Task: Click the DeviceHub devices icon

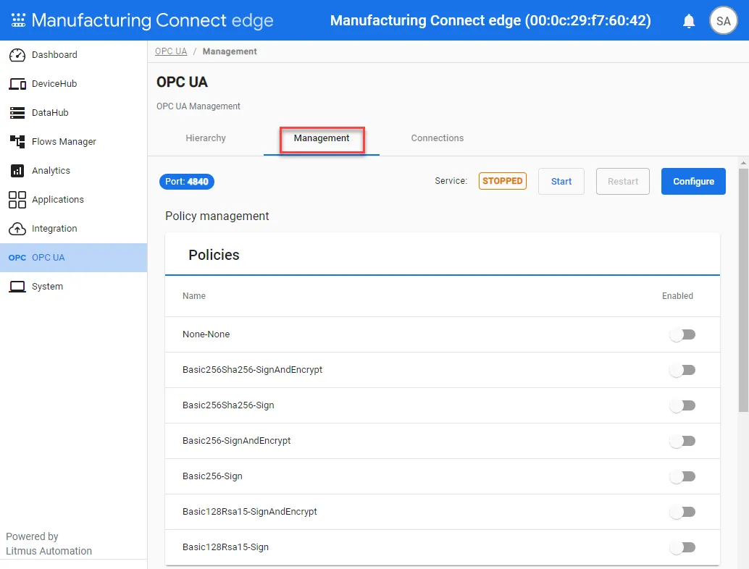Action: pos(17,84)
